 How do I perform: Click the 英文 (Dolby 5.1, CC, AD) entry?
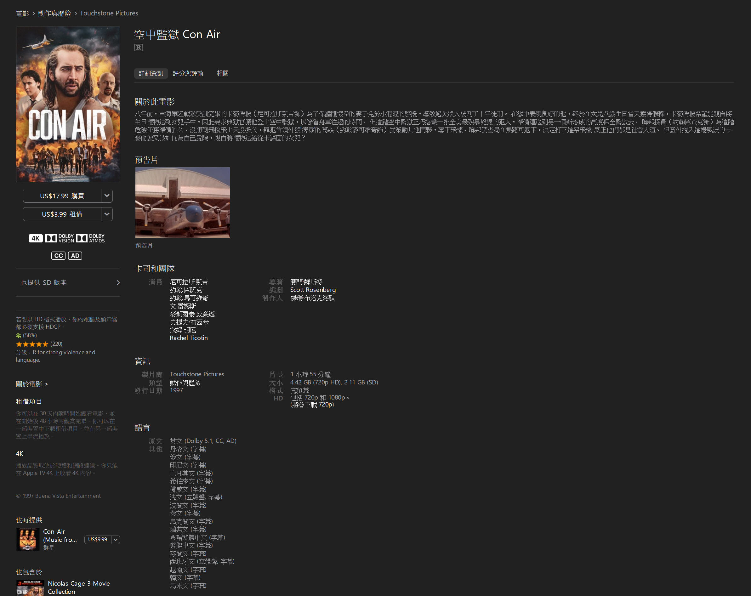click(x=203, y=441)
